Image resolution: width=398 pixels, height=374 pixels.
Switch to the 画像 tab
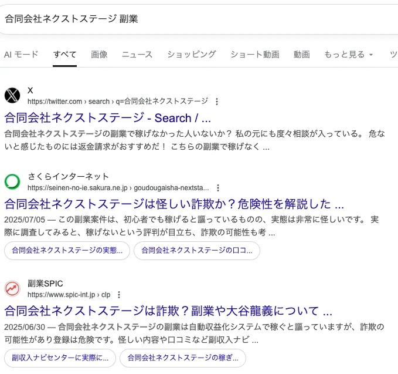(99, 55)
